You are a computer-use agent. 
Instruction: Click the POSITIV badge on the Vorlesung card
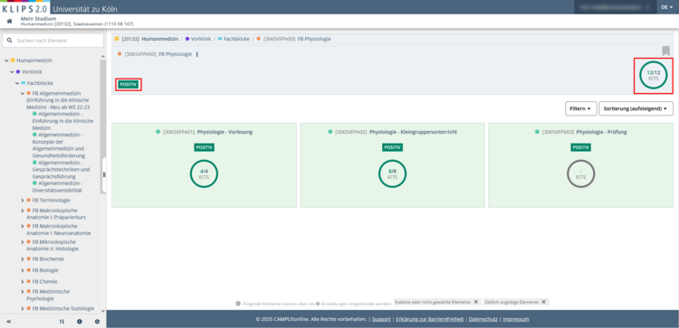pyautogui.click(x=204, y=147)
